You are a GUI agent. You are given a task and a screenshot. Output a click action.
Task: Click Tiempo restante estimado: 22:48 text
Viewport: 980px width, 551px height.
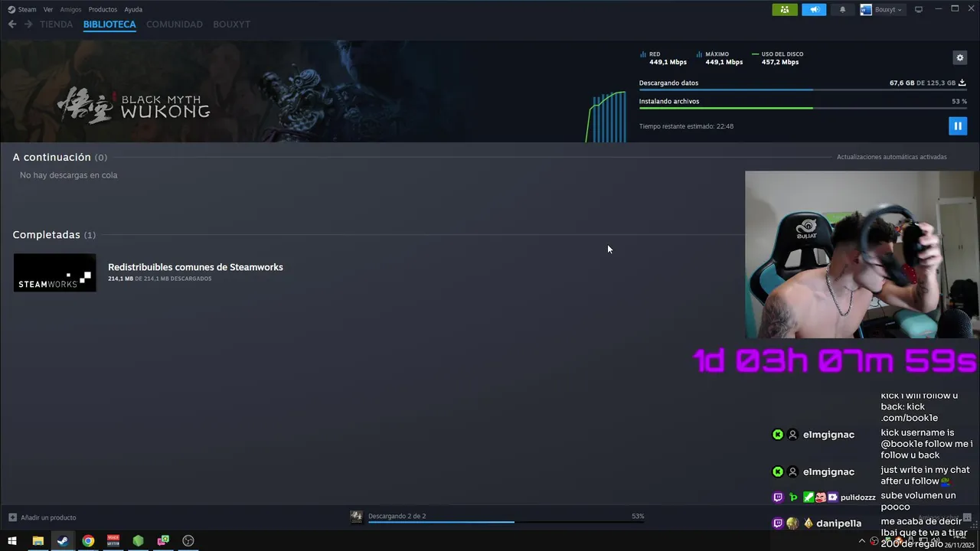tap(686, 126)
